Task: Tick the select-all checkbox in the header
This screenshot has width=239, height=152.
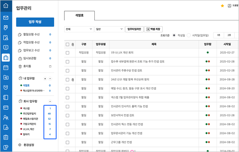Action: click(67, 44)
